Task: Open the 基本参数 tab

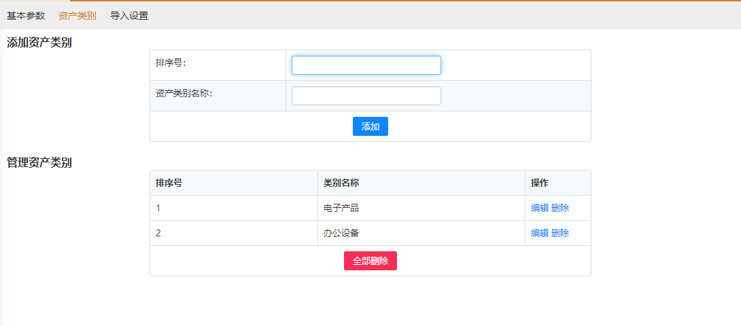Action: 26,16
